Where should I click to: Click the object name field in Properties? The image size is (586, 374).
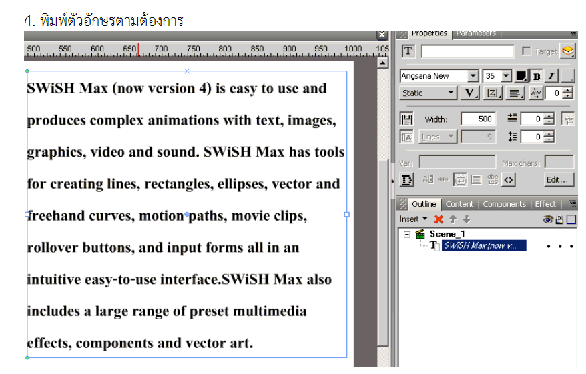coord(467,51)
